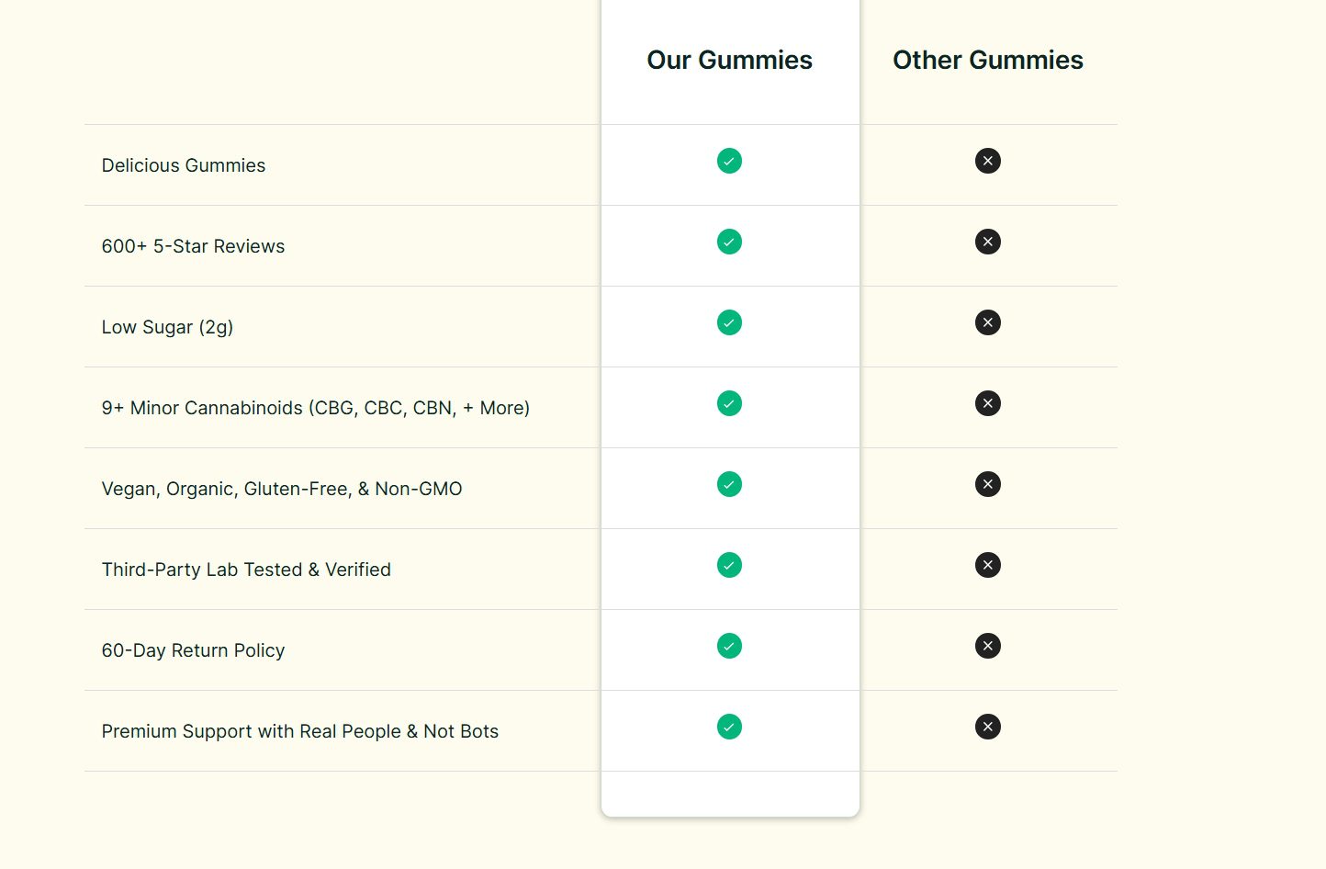
Task: Click black X icon for 60-Day Return Policy
Action: (988, 646)
